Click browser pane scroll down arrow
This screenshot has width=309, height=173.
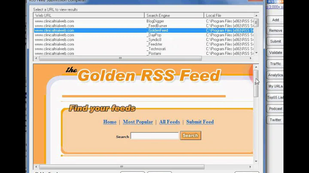point(256,161)
